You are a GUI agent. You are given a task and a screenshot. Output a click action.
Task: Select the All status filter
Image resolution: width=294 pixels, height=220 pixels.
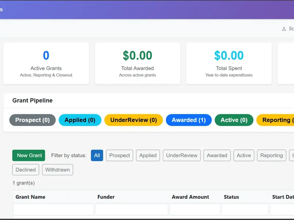point(97,155)
